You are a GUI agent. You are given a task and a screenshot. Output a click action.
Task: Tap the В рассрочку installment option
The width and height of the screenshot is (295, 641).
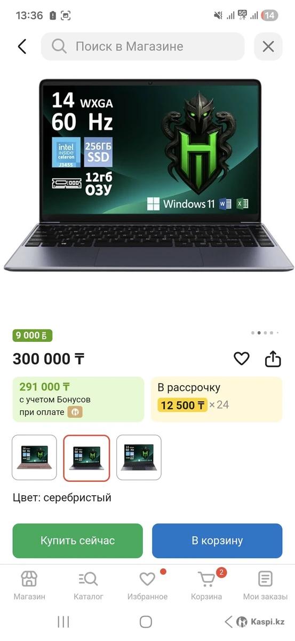(x=217, y=399)
